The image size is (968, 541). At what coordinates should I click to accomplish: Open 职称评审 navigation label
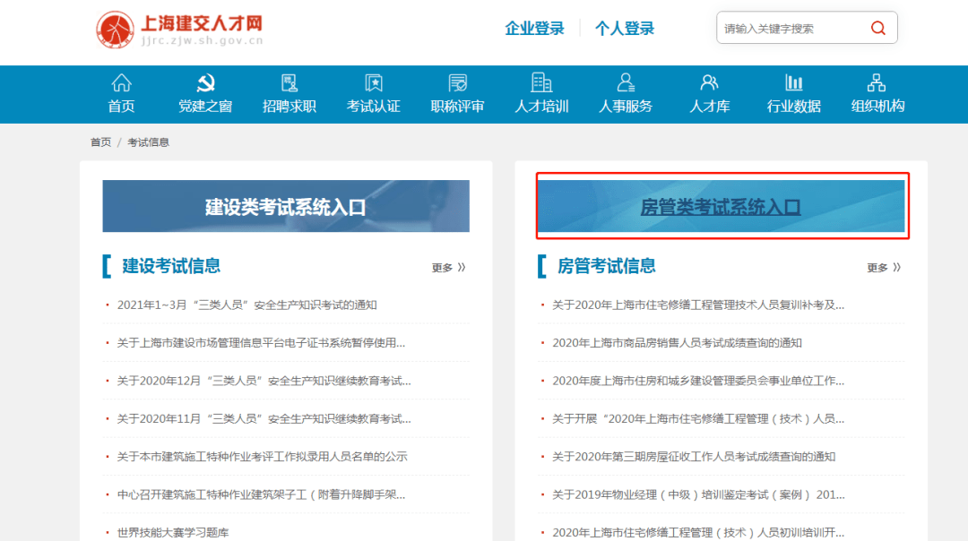point(457,106)
